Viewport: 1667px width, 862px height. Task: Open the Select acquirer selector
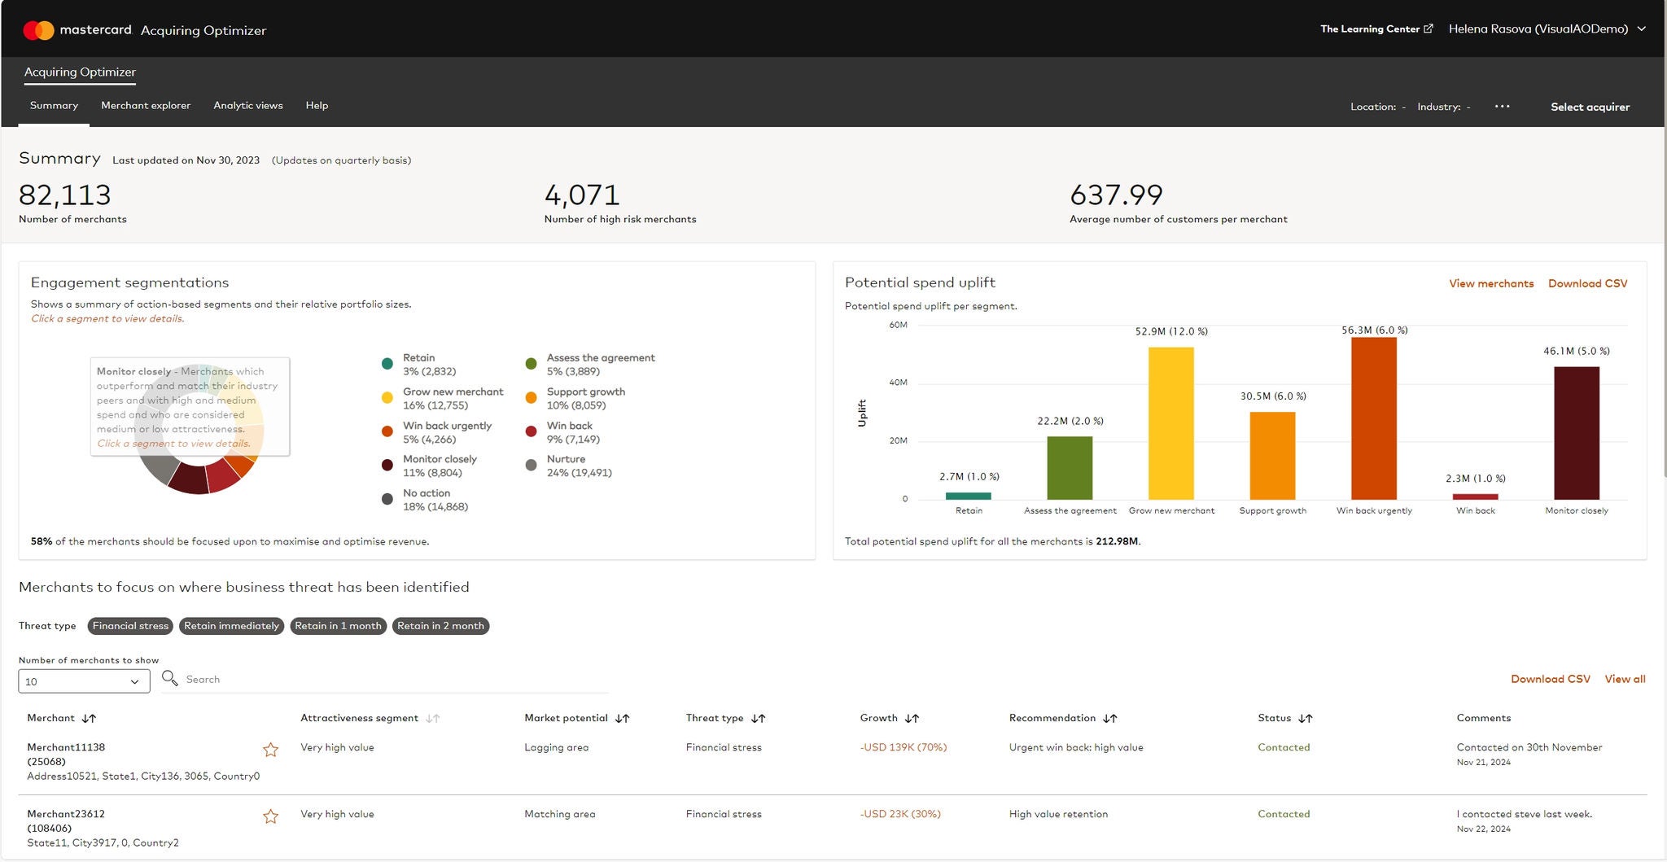(x=1590, y=107)
